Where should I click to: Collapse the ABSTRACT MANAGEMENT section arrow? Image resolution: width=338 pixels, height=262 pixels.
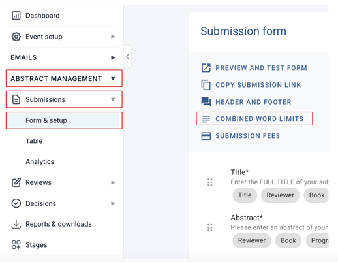(113, 78)
